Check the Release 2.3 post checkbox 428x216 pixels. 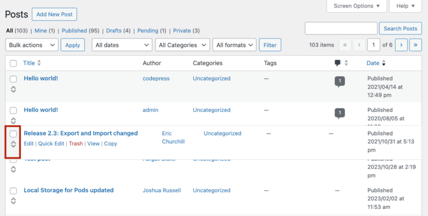(13, 134)
